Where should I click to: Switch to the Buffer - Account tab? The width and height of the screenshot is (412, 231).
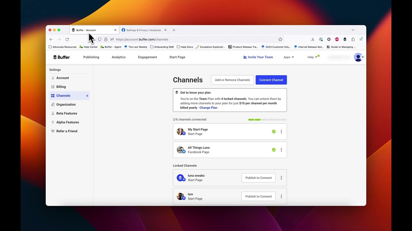coord(94,30)
